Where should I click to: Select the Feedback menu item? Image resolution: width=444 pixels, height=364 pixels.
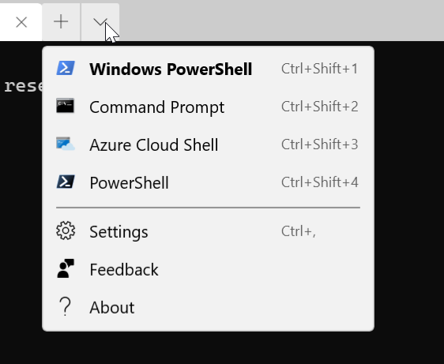(x=208, y=269)
